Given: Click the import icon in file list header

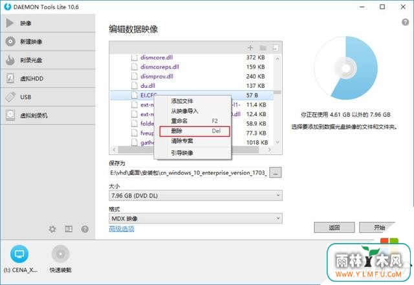Looking at the screenshot, I should tap(275, 48).
